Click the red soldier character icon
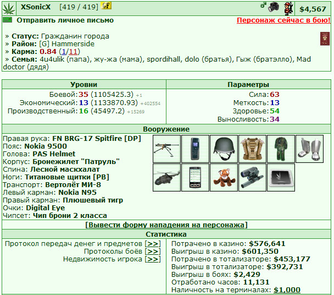 (x=288, y=9)
